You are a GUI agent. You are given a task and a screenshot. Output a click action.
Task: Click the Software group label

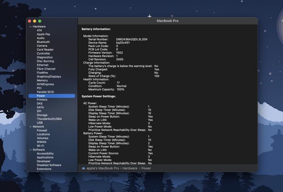point(39,150)
